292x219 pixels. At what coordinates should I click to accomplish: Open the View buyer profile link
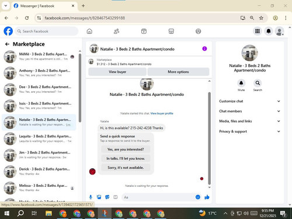162,113
